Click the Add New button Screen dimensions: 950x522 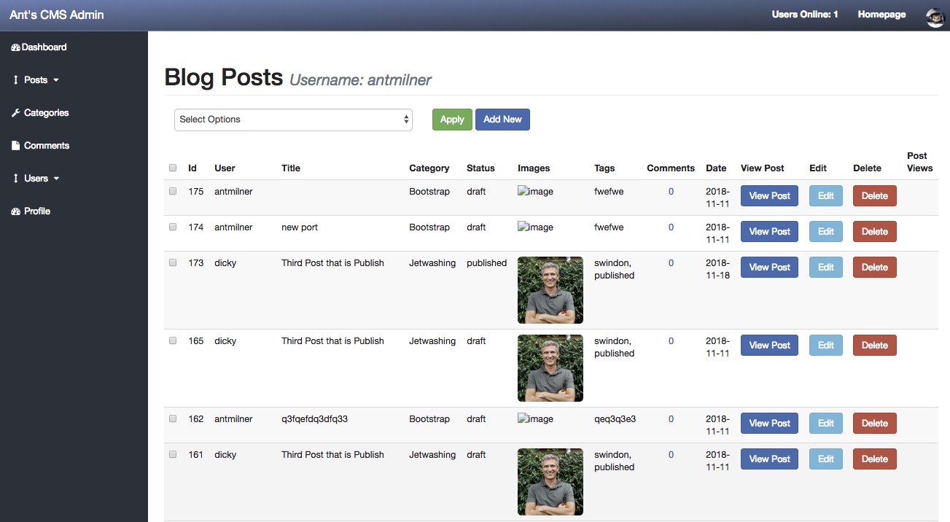point(502,120)
